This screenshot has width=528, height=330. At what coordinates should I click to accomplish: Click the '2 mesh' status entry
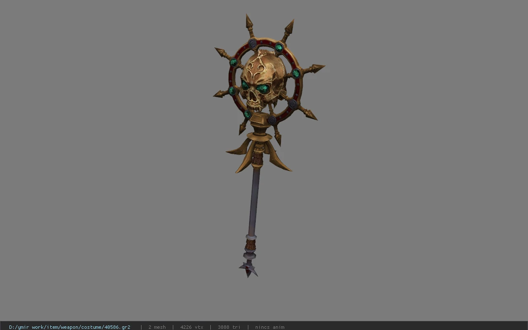click(x=157, y=327)
